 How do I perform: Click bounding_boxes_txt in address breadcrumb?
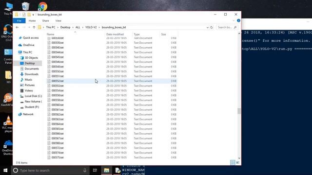(x=114, y=27)
